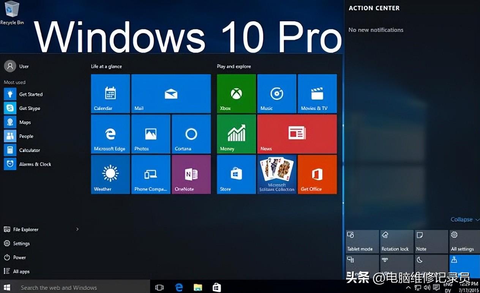Open the Get Office tile
The image size is (480, 293).
point(317,174)
